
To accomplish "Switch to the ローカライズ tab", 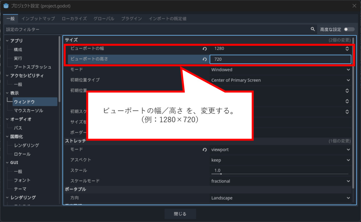I will click(74, 18).
